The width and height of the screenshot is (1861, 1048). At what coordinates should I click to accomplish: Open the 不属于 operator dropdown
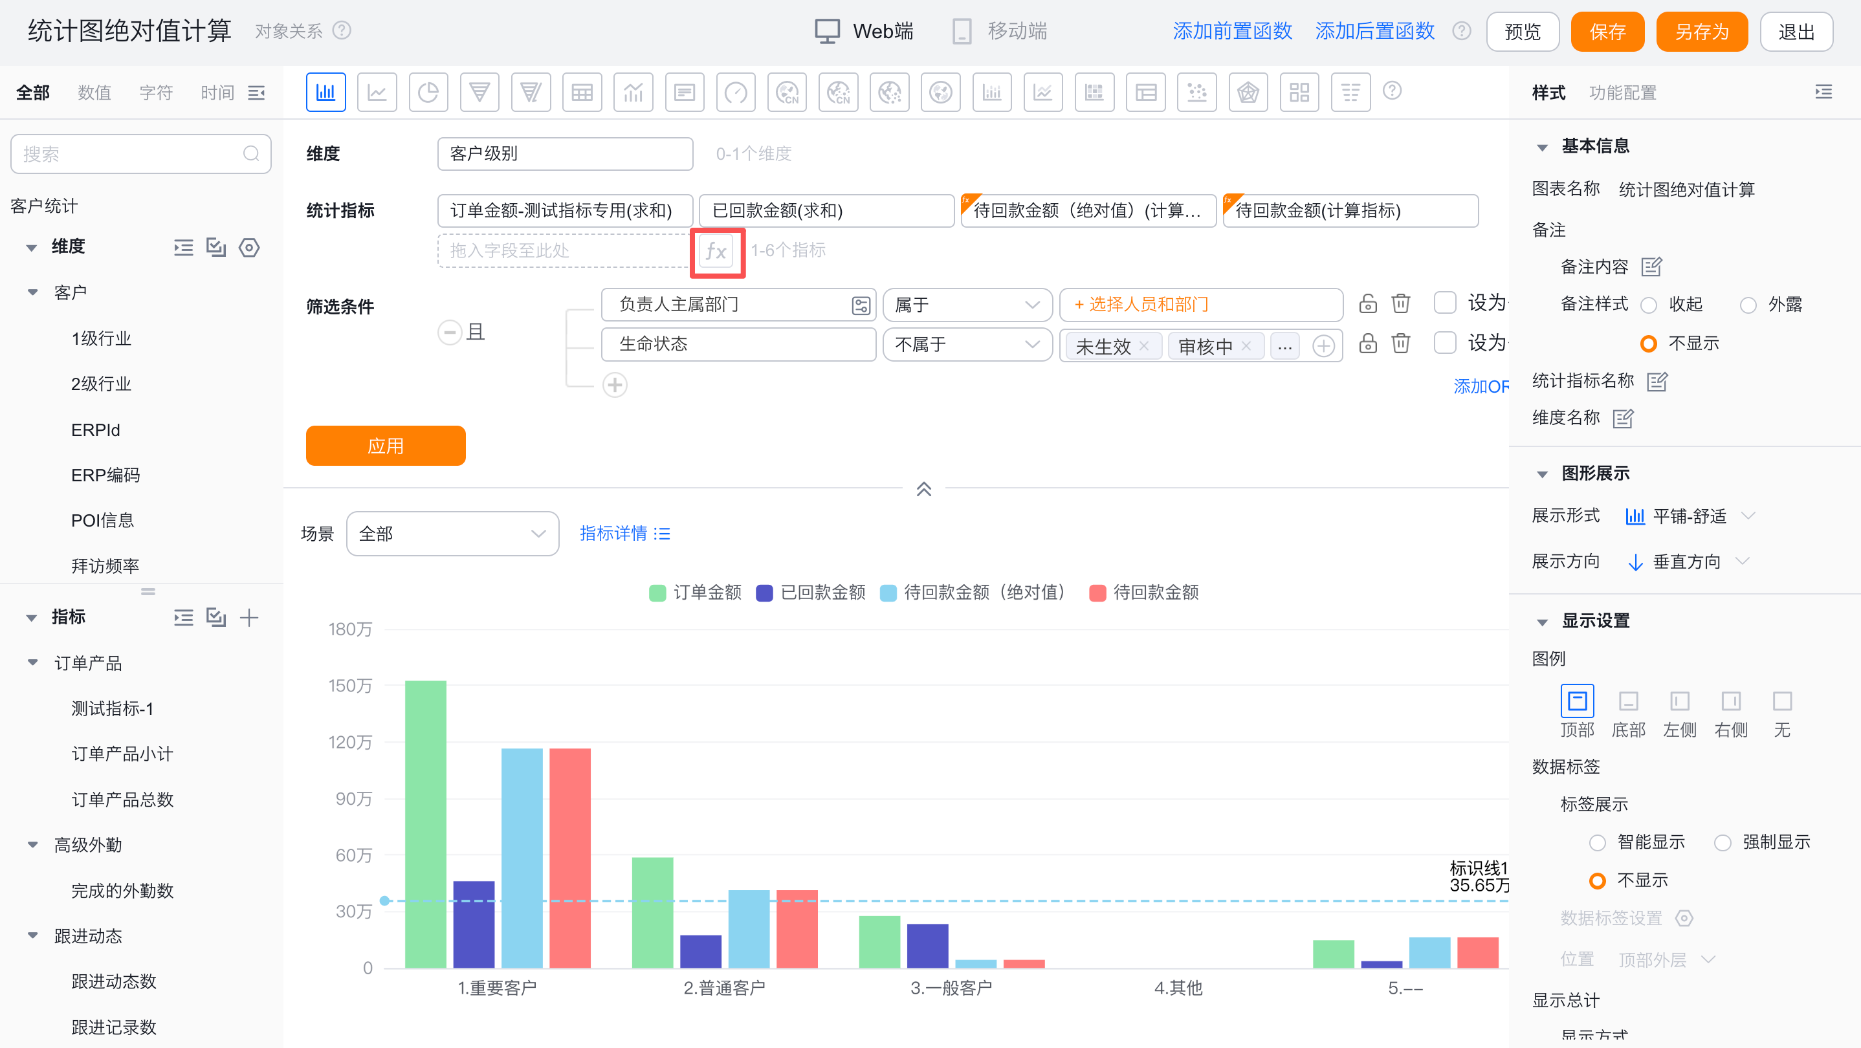click(967, 345)
